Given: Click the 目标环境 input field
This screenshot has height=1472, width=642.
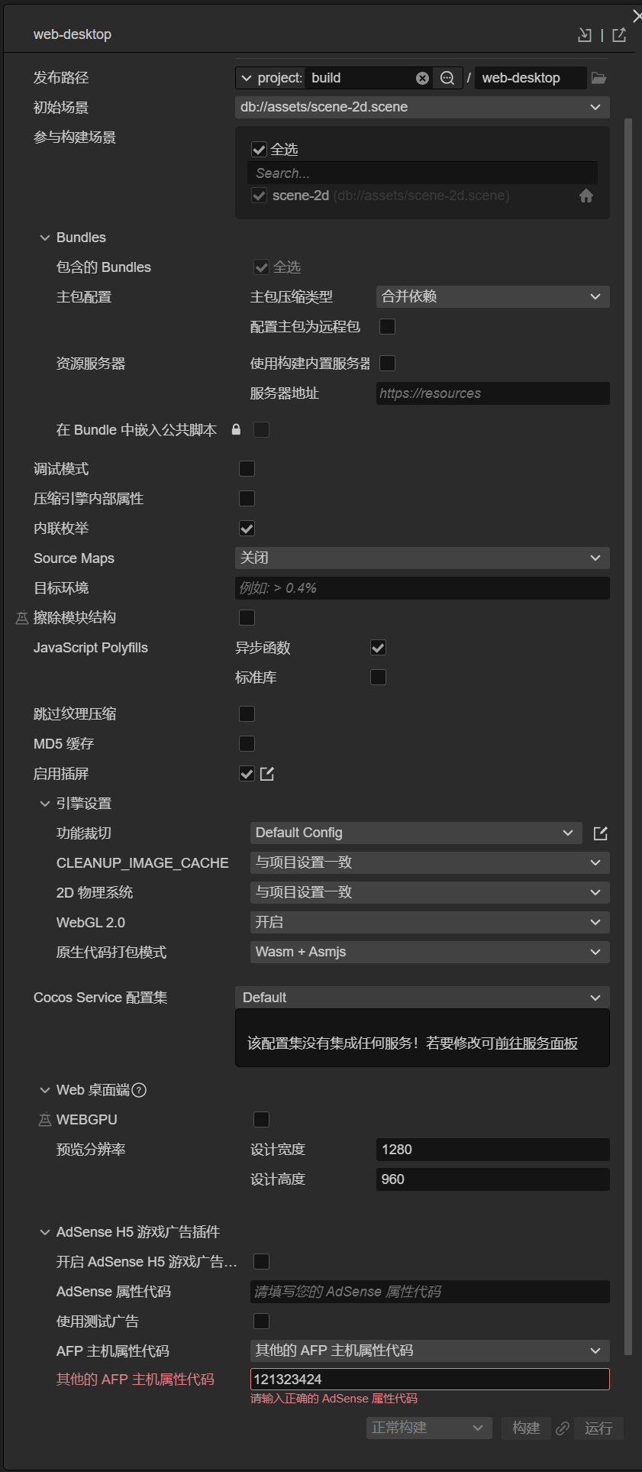Looking at the screenshot, I should coord(422,588).
